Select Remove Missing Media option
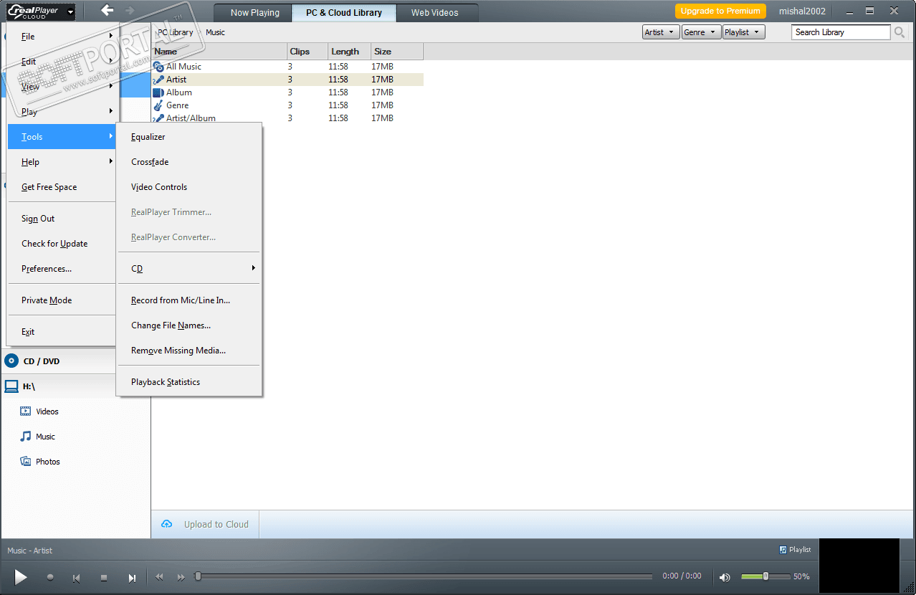This screenshot has width=916, height=595. (189, 351)
